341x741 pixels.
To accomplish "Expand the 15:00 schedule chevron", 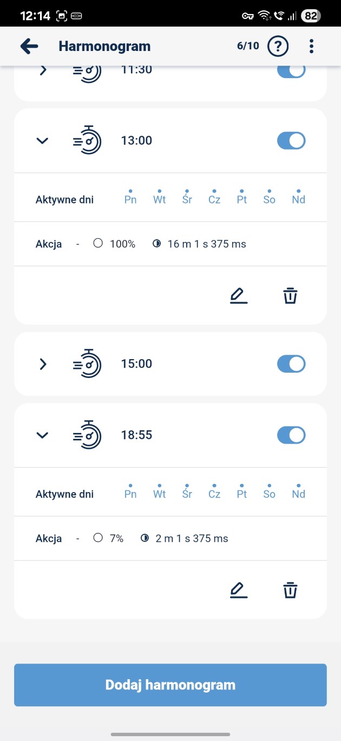I will pos(43,364).
